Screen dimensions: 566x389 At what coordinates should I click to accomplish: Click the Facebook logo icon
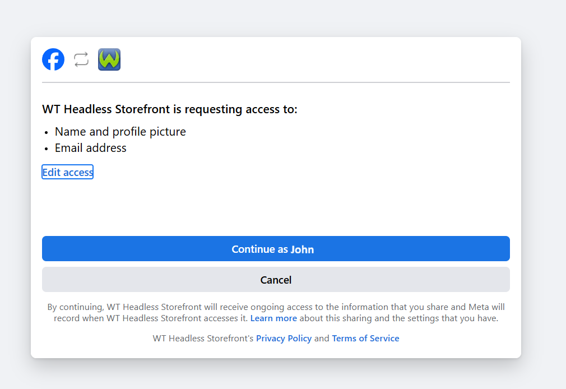click(x=53, y=59)
